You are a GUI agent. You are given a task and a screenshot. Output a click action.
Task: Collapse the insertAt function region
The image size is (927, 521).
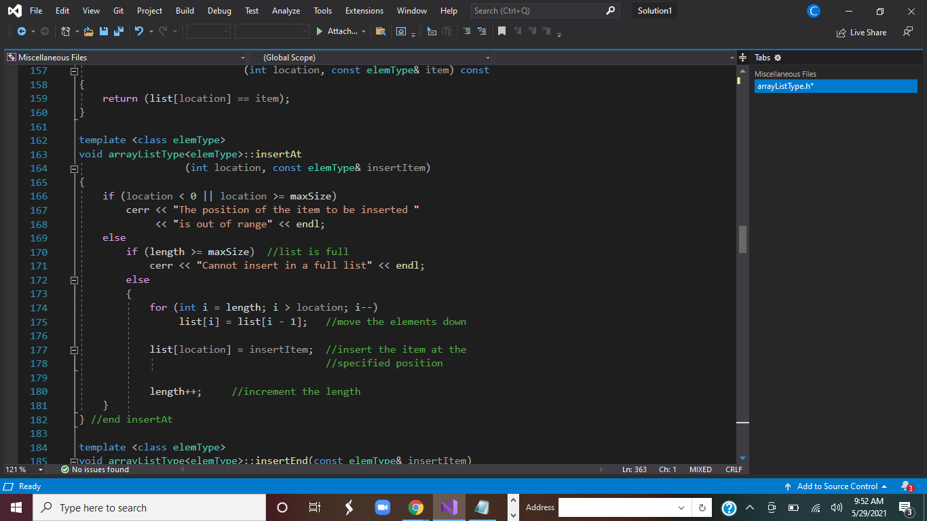74,168
